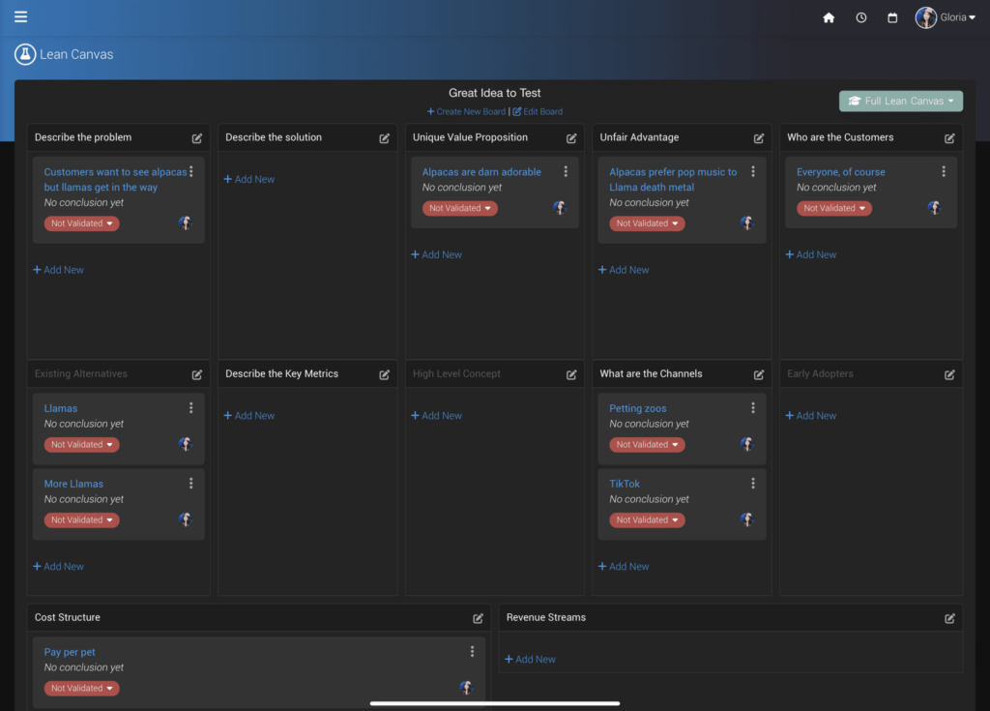Open the calendar icon in header
Viewport: 990px width, 711px height.
(892, 17)
